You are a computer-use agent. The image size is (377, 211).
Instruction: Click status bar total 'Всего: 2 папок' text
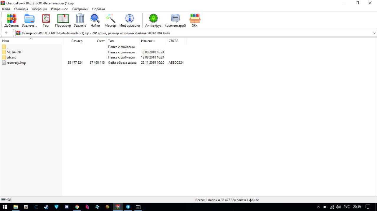coord(227,200)
